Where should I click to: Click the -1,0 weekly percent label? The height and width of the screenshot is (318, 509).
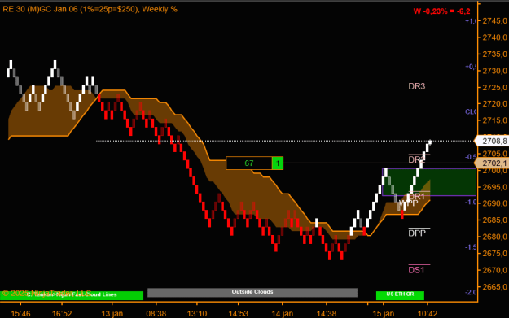point(471,202)
